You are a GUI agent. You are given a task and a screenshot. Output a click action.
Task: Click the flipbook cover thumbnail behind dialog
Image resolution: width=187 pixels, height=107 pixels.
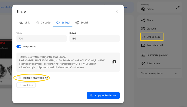[6, 62]
